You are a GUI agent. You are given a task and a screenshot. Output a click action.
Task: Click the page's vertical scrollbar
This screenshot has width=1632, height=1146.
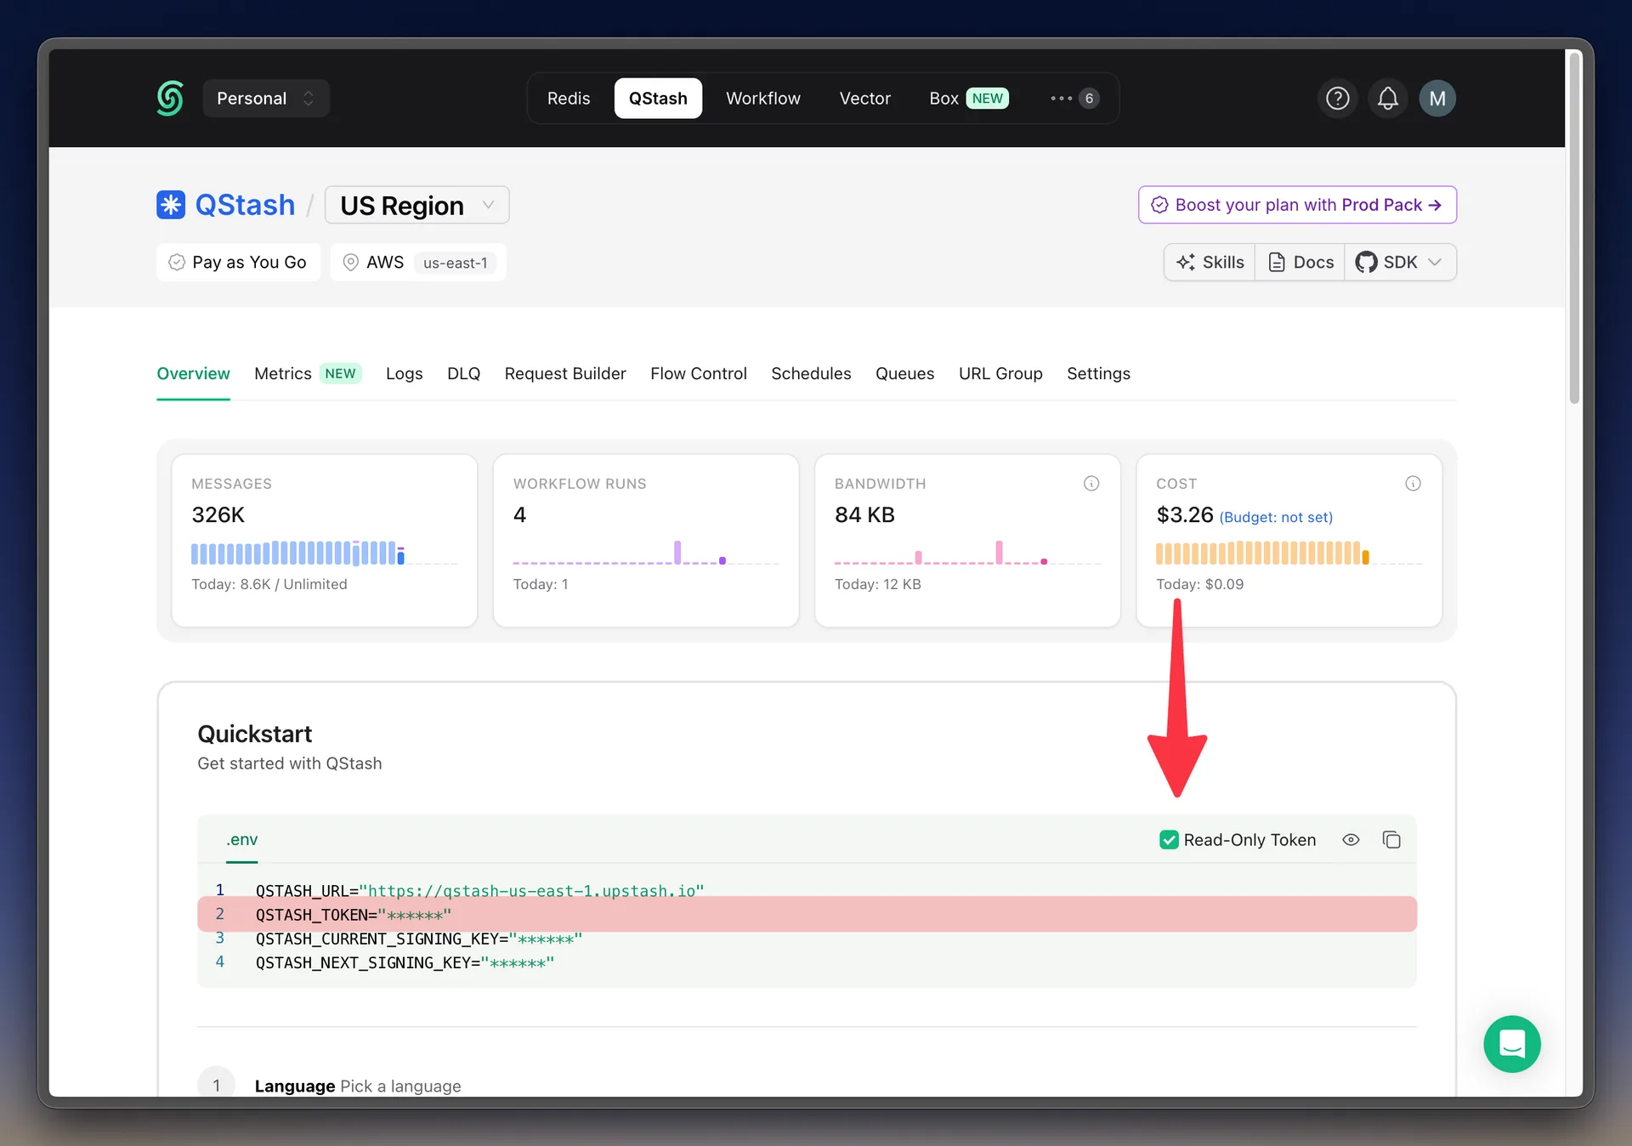pos(1573,230)
